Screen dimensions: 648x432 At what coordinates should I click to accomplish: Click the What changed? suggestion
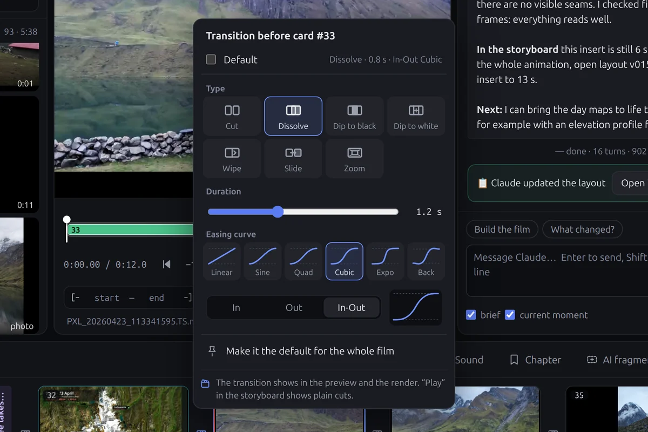(582, 229)
